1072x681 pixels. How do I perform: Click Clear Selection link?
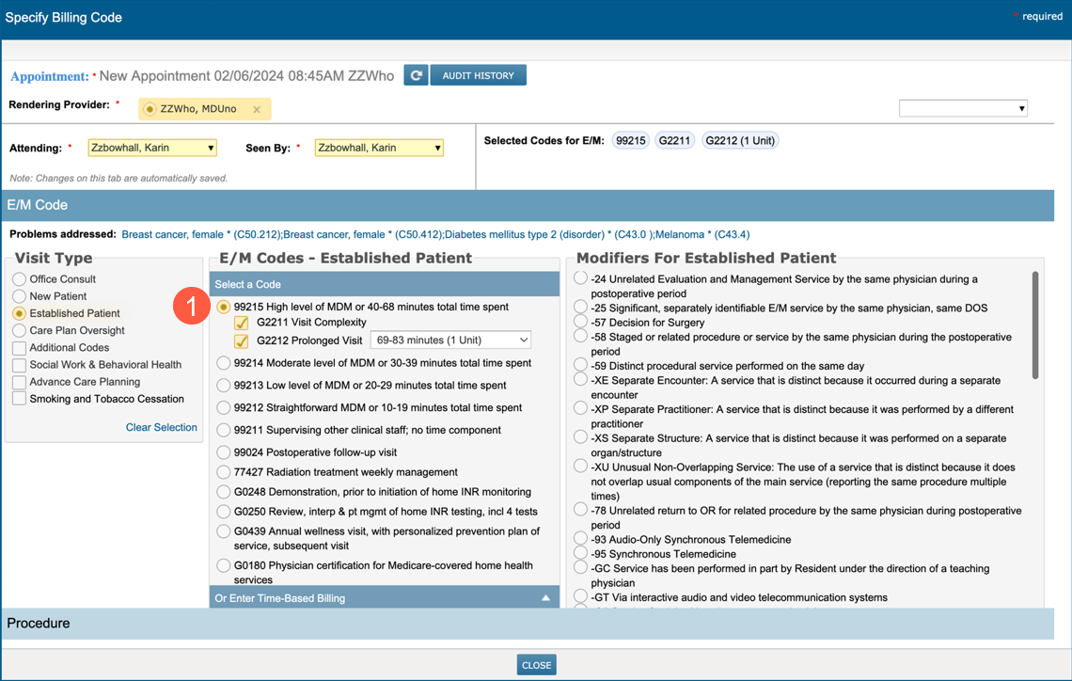tap(161, 427)
